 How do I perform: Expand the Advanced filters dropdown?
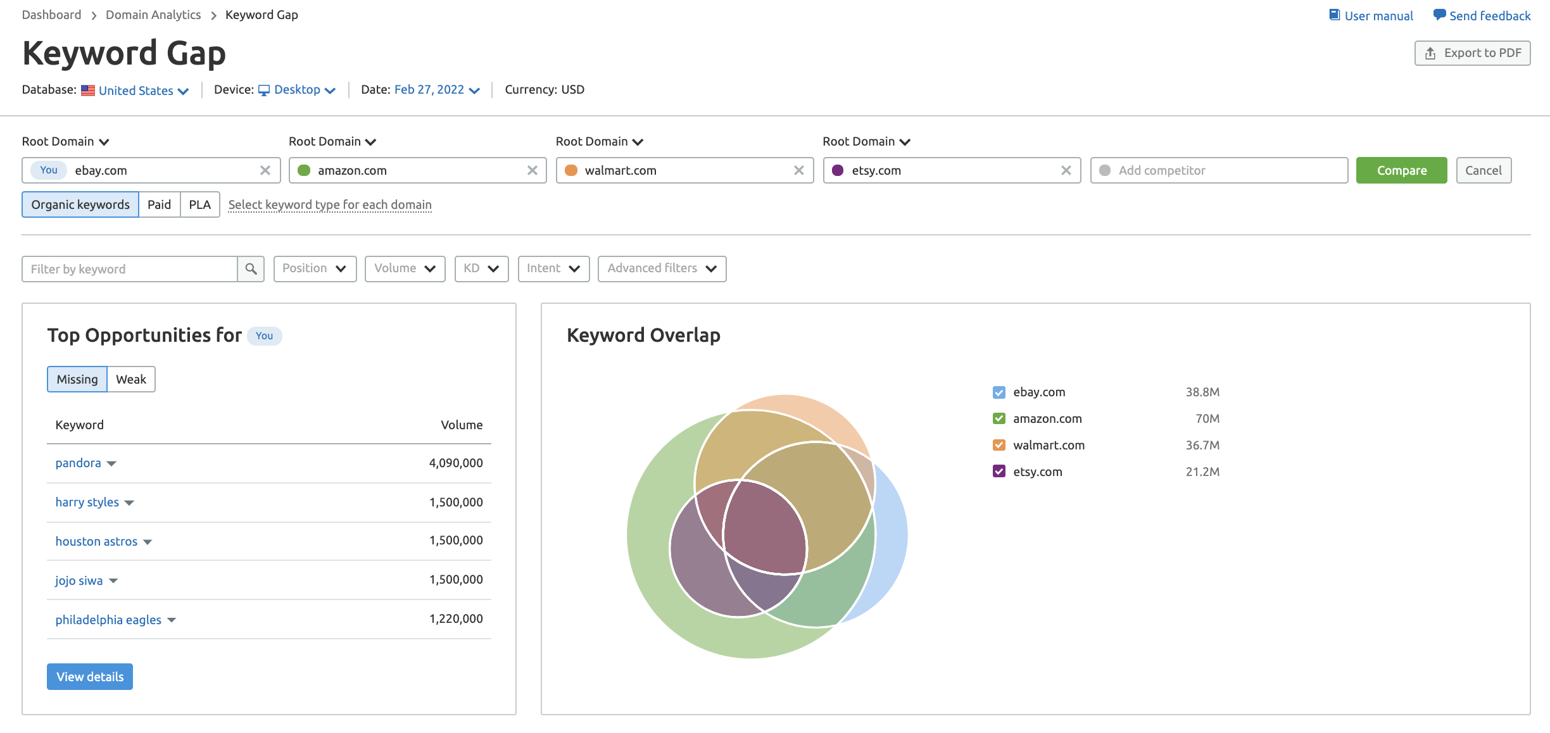tap(660, 268)
